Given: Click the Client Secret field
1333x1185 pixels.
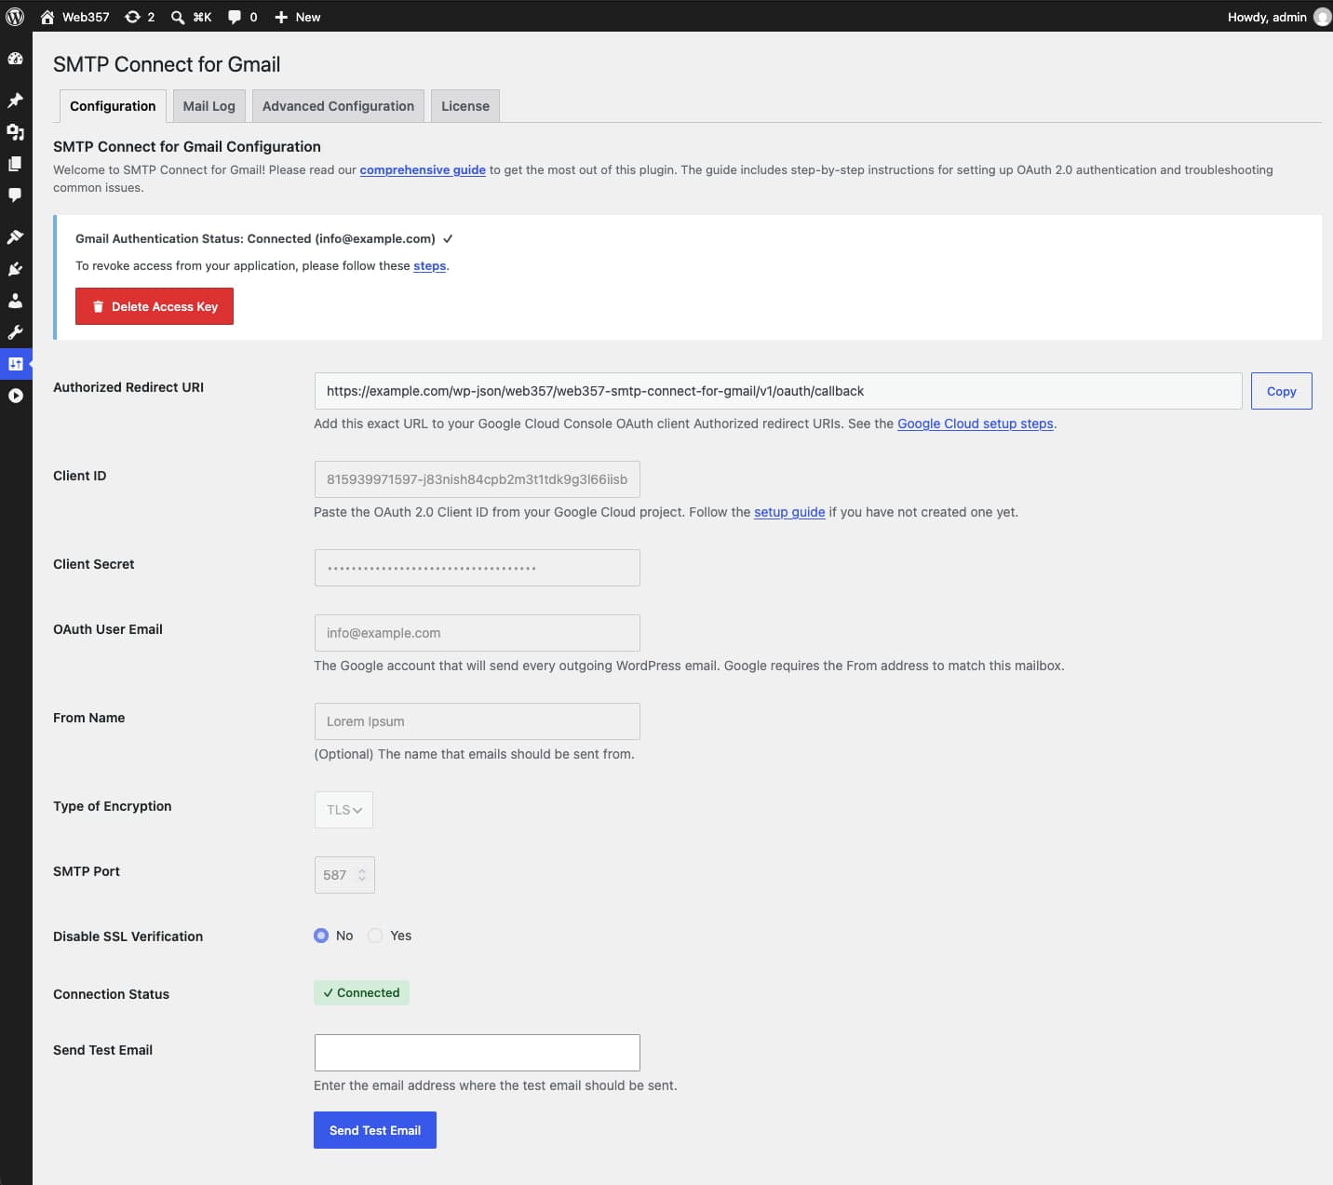Looking at the screenshot, I should point(478,568).
